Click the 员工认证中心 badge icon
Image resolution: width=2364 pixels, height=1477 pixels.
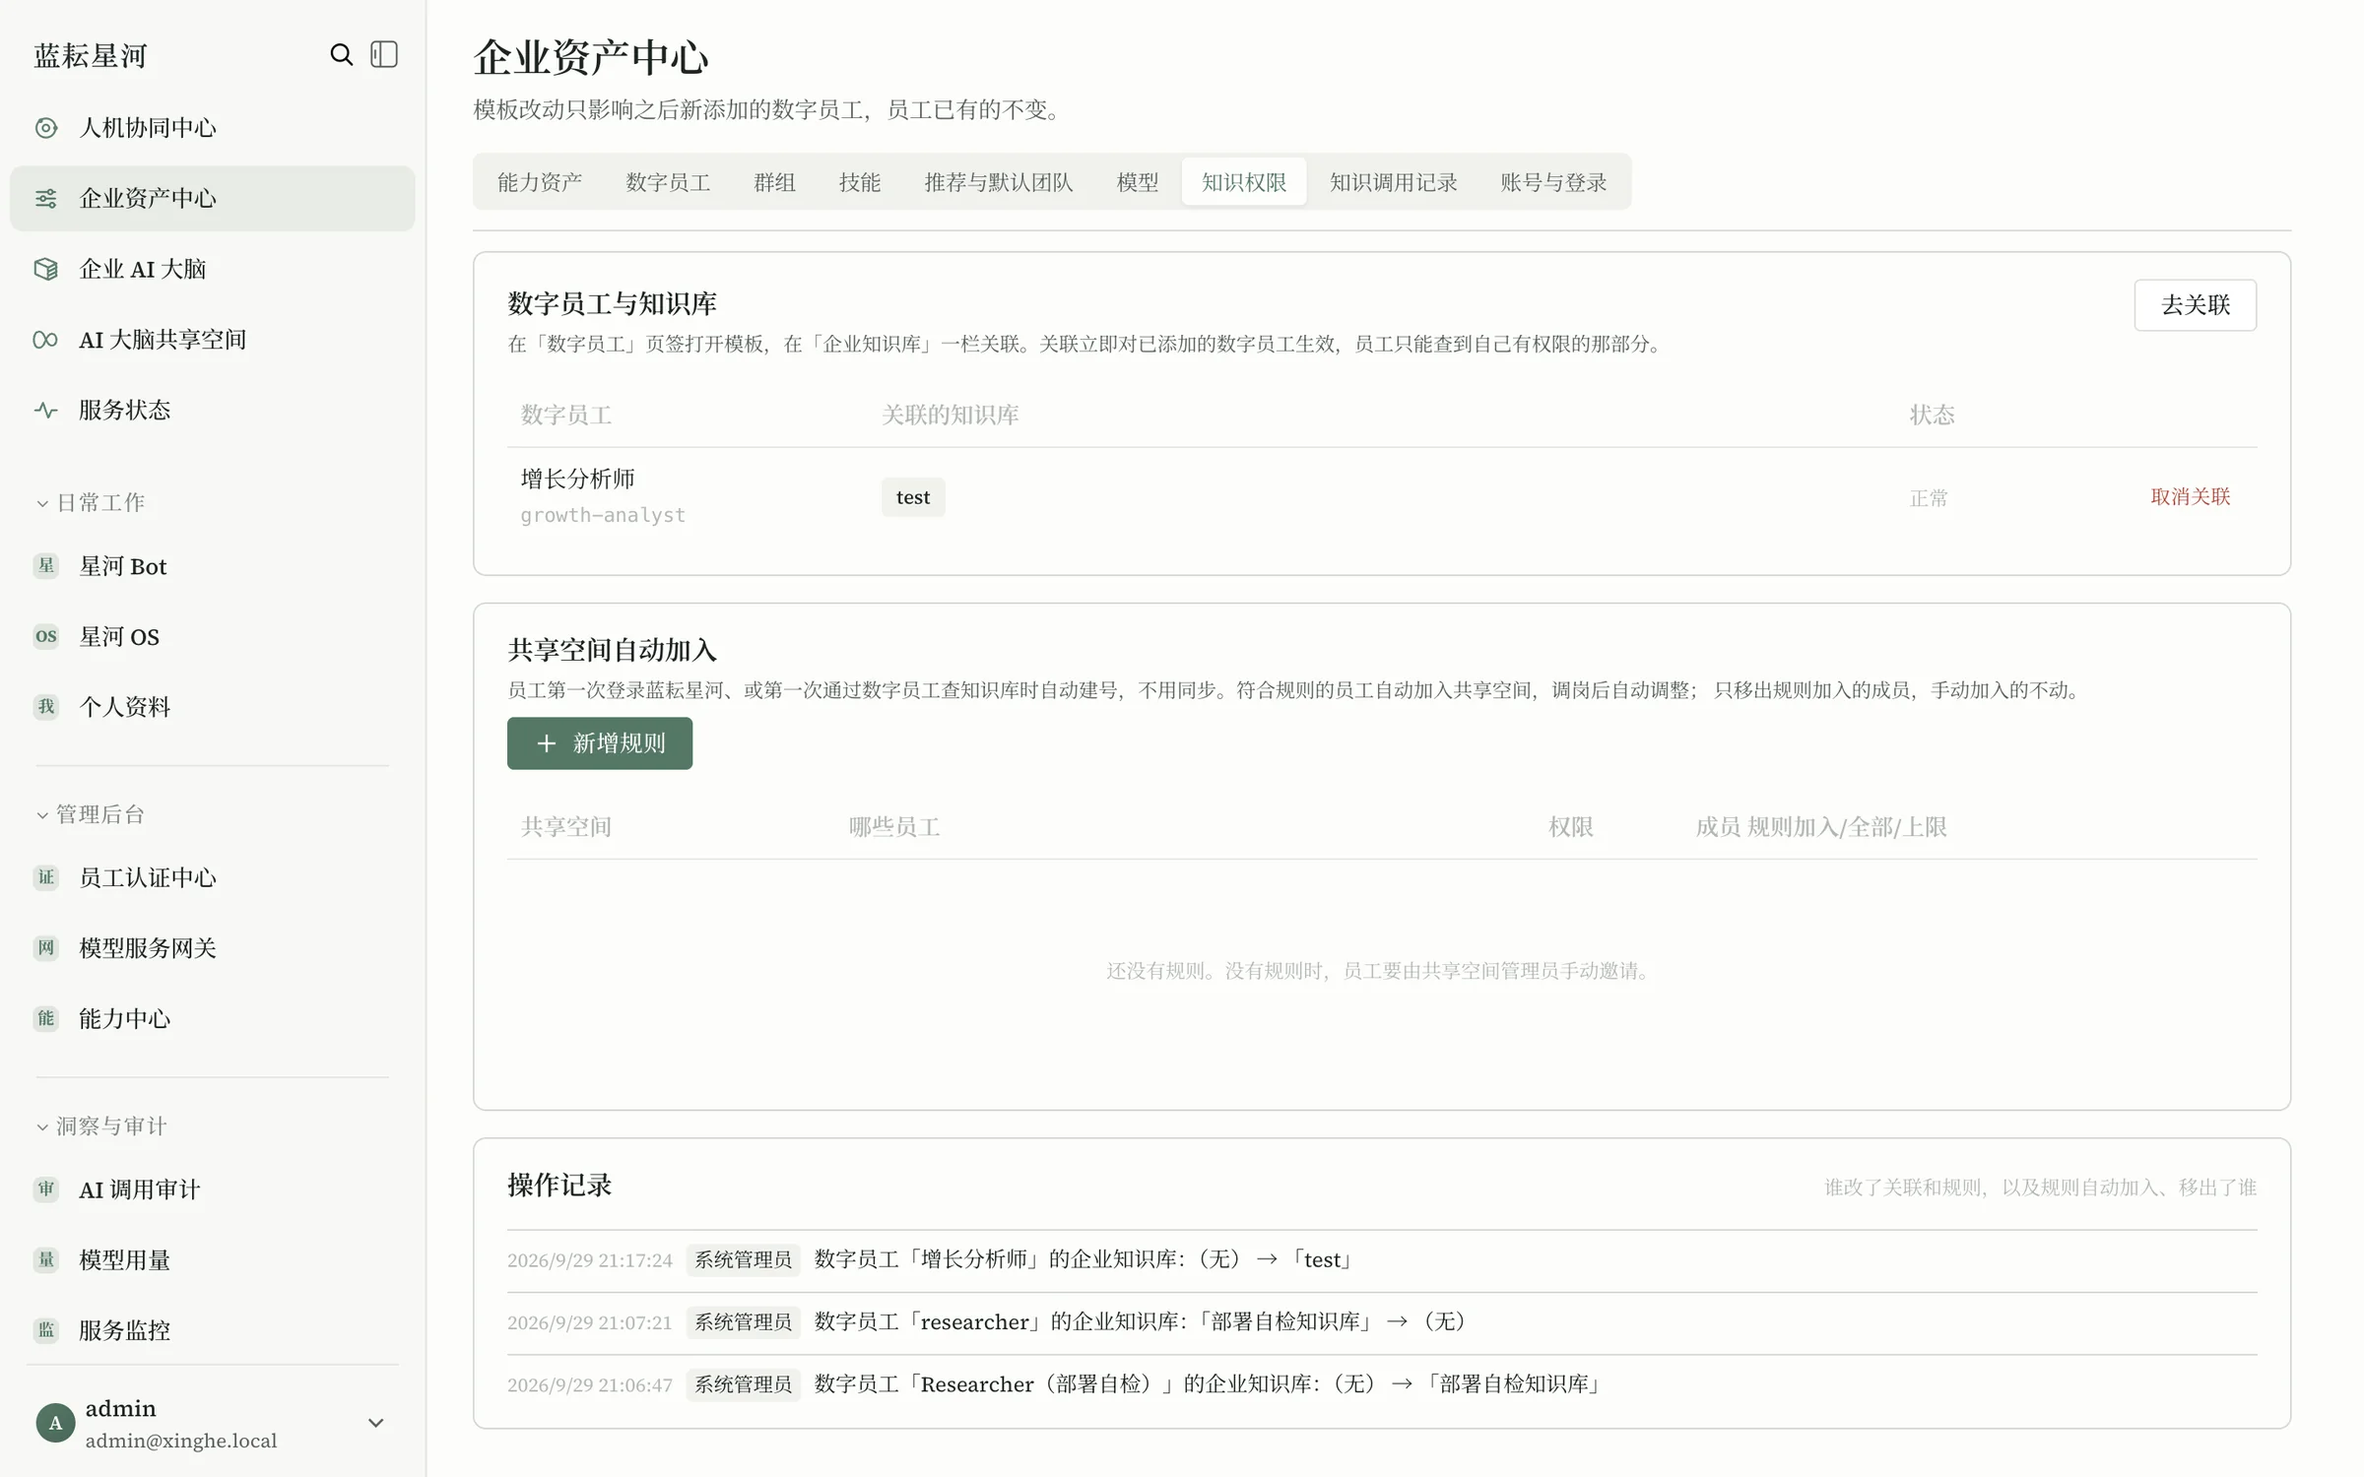pos(46,877)
